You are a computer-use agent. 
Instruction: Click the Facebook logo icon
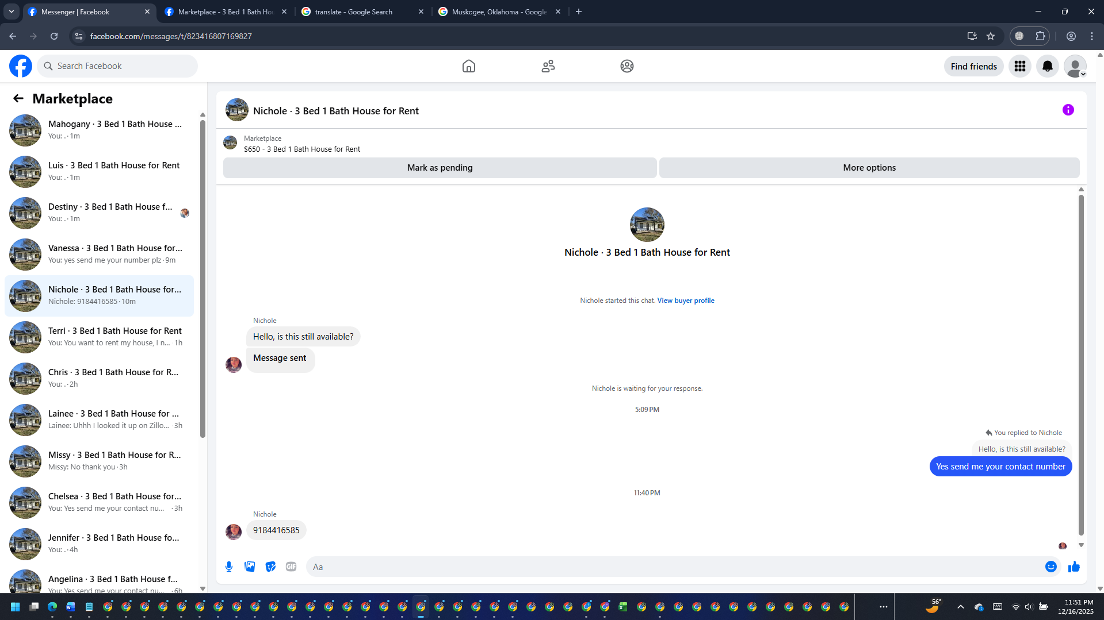pyautogui.click(x=21, y=66)
